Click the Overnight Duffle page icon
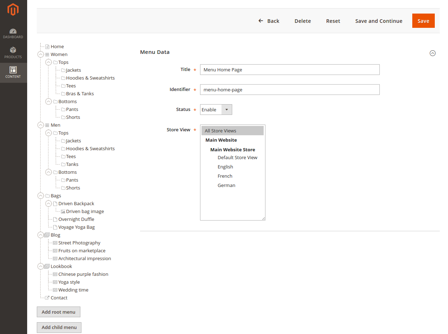Screen dimensions: 448x334 (x=55, y=219)
